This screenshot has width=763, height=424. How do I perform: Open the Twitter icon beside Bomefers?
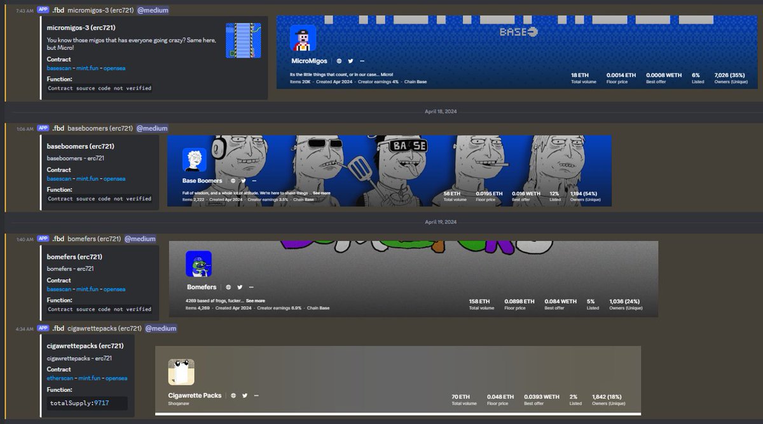[x=240, y=287]
